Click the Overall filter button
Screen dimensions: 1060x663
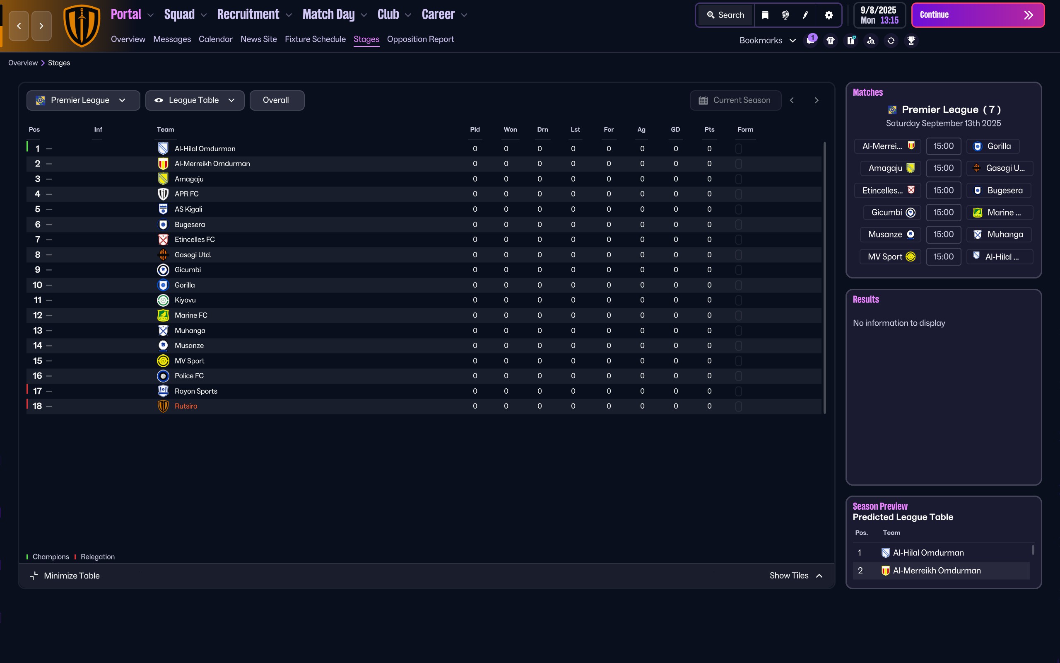point(277,100)
